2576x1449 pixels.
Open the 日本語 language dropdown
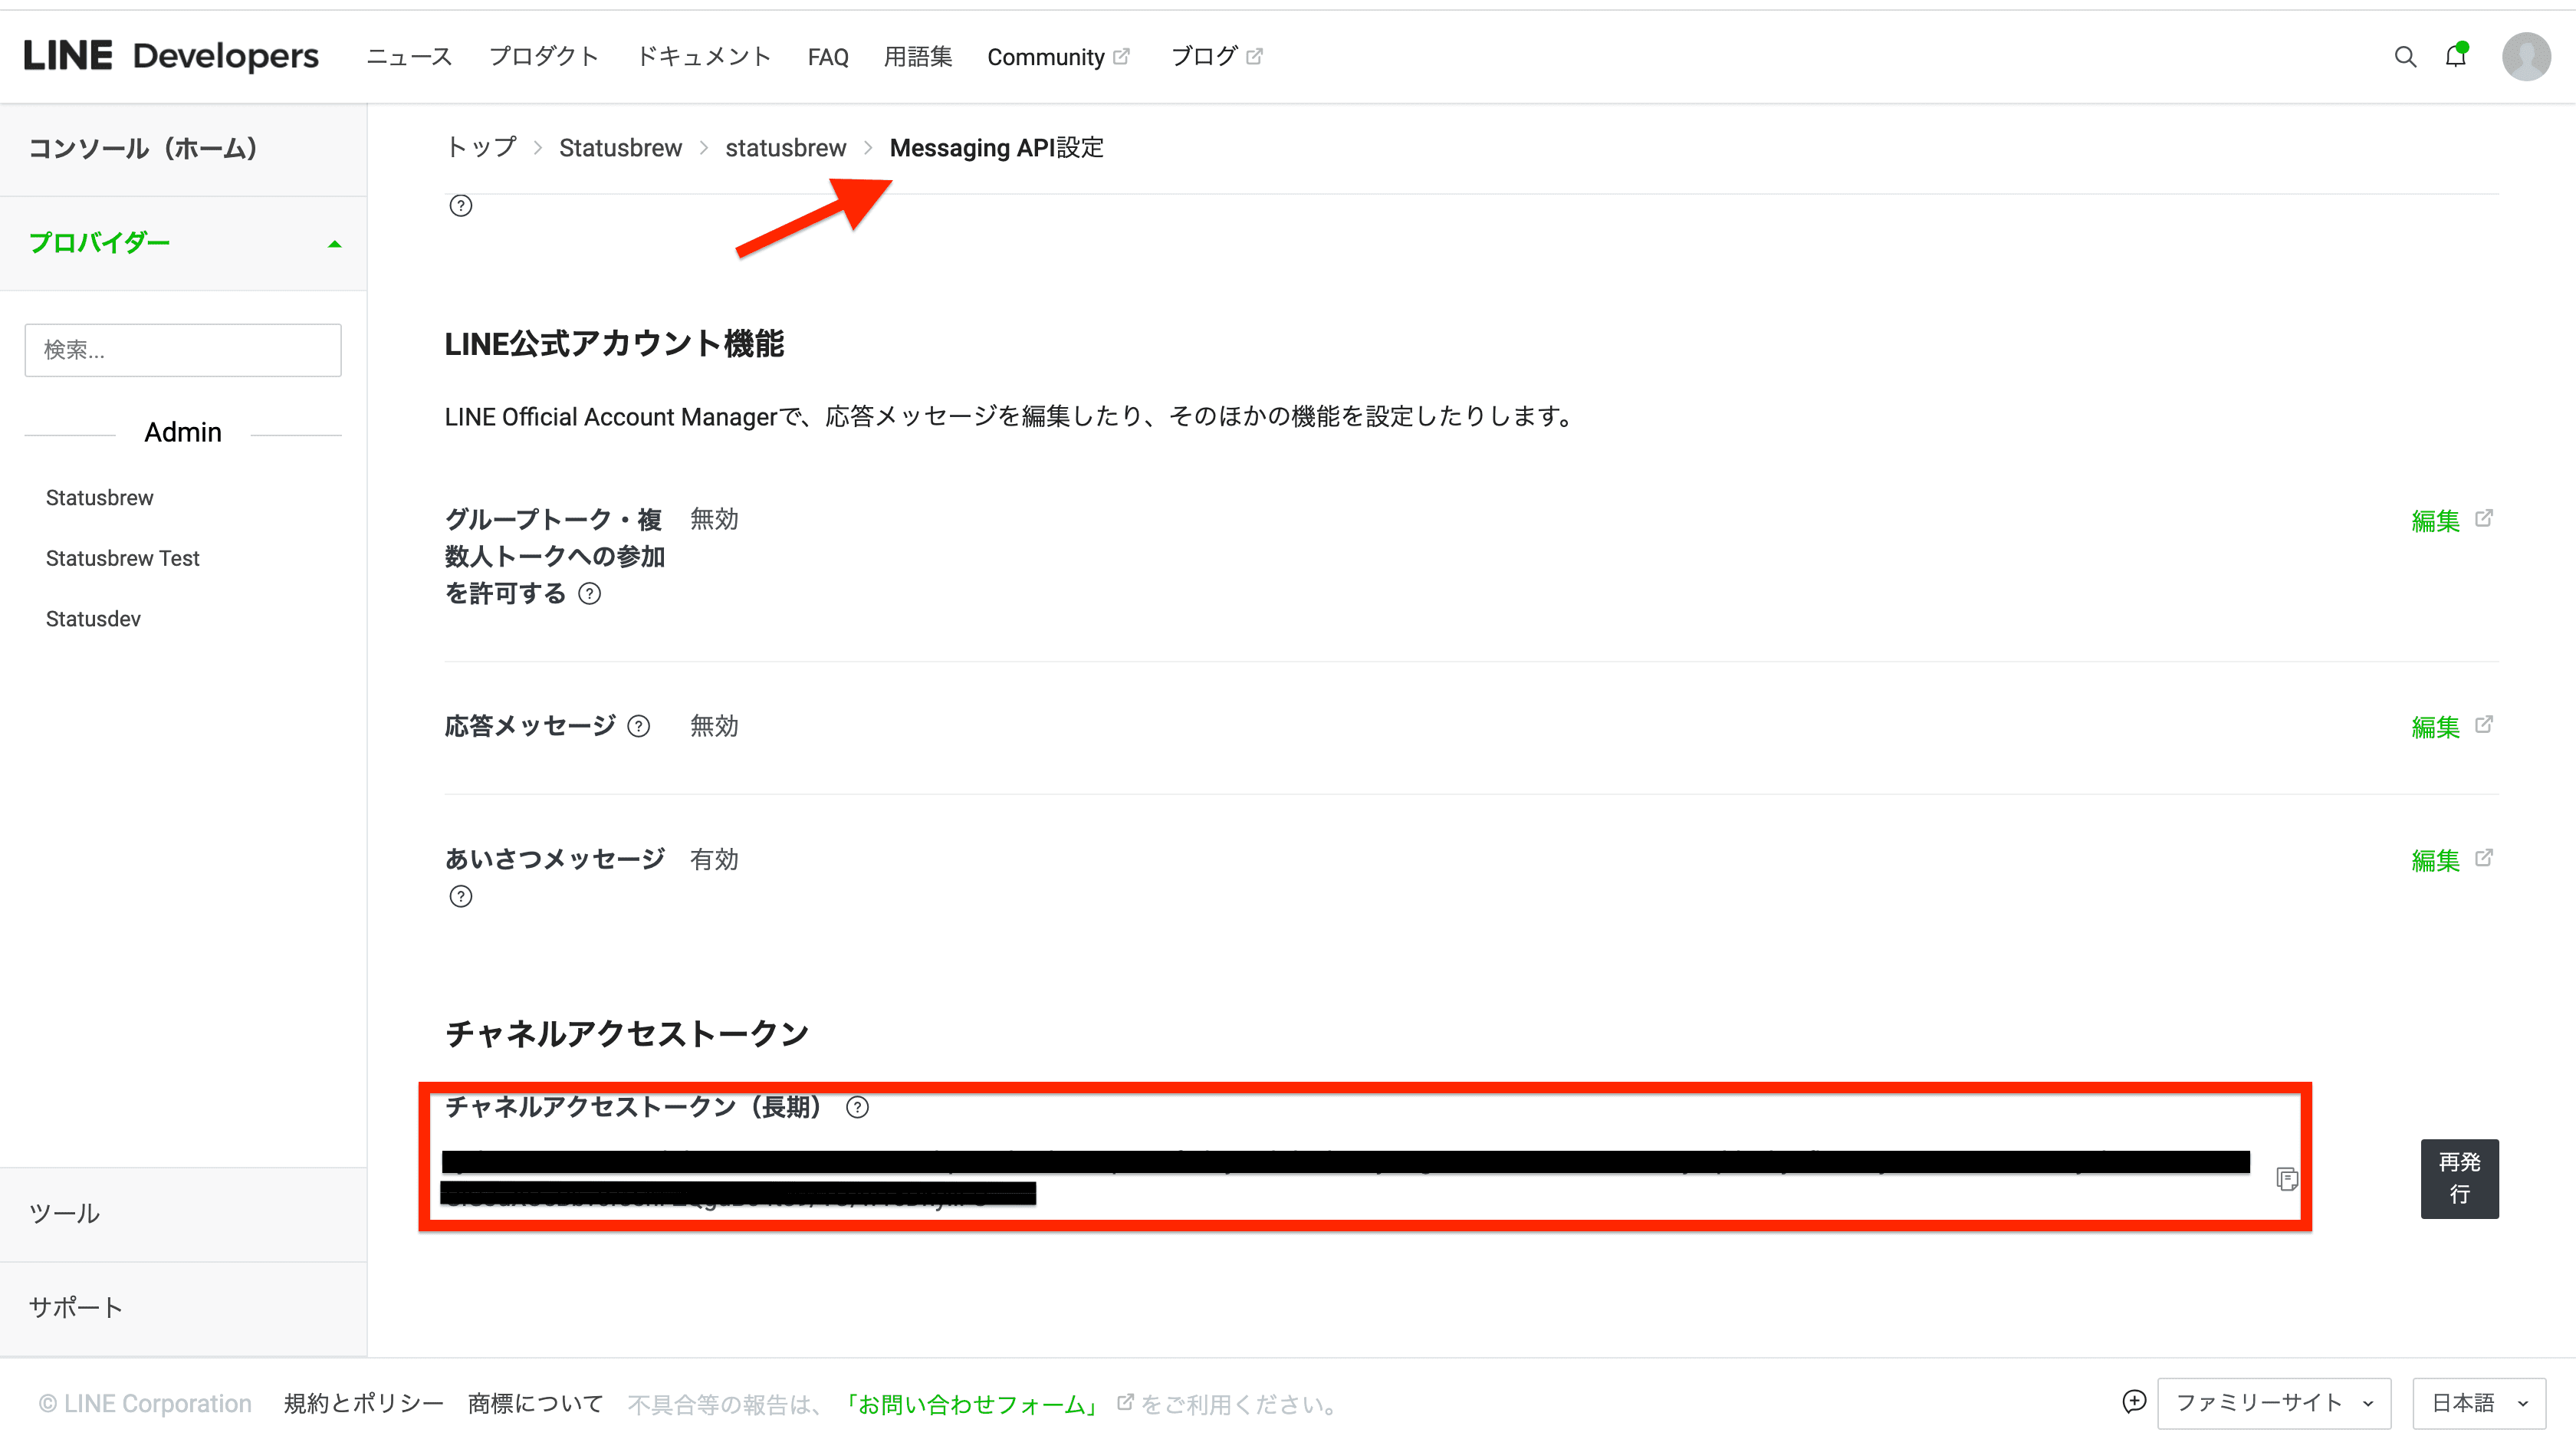pyautogui.click(x=2479, y=1403)
